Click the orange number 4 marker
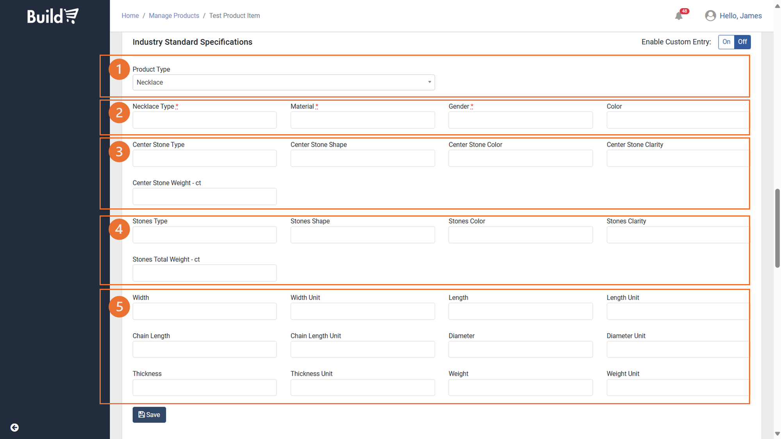This screenshot has width=781, height=439. (x=119, y=229)
